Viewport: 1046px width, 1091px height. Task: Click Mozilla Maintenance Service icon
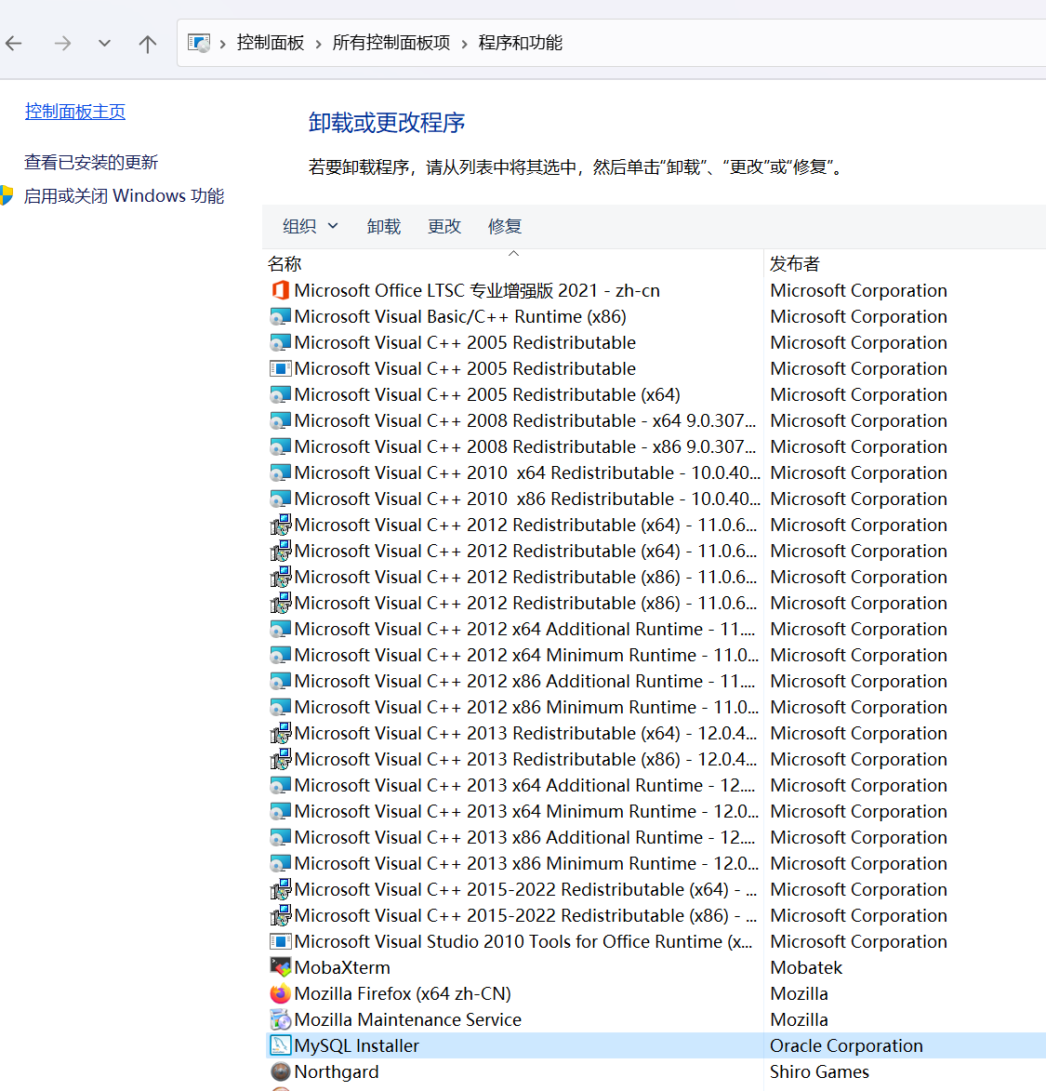coord(280,1020)
